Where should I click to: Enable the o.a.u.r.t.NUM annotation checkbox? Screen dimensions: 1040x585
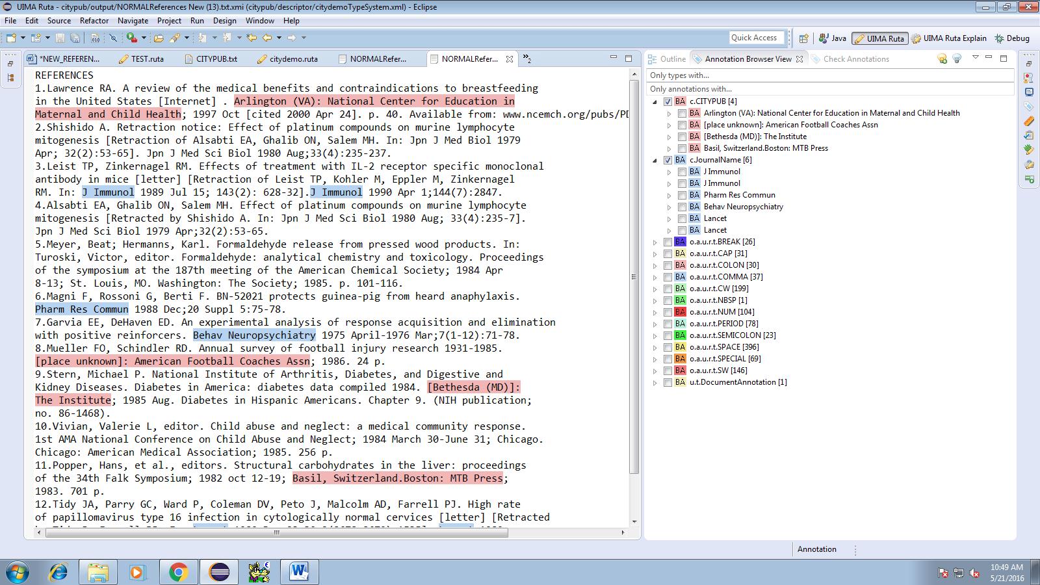[668, 312]
